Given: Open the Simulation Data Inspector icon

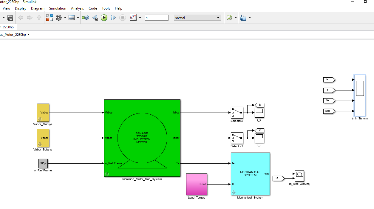Looking at the screenshot, I should pos(133,18).
